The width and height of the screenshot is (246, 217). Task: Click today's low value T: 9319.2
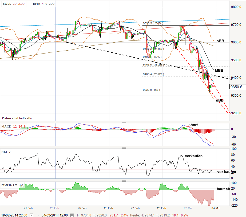point(163,215)
